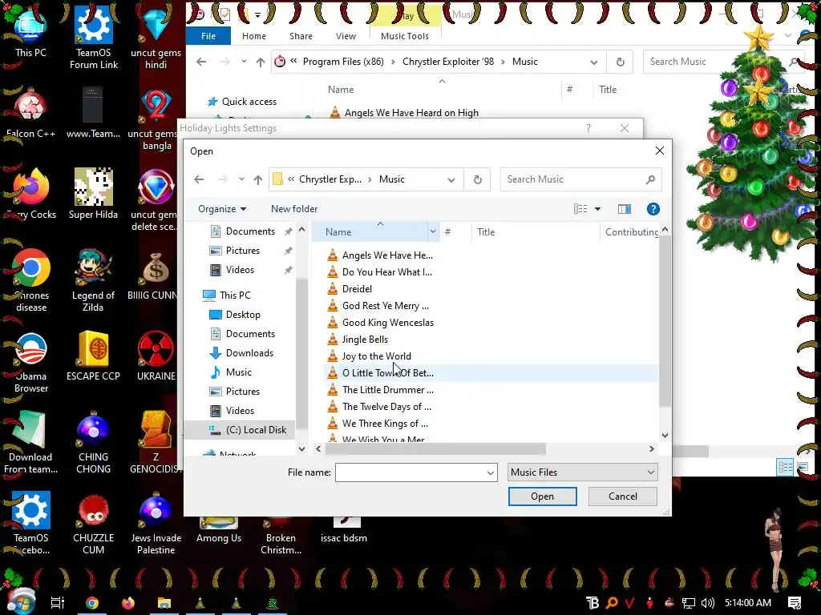
Task: Open Super Hilda desktop icon
Action: pos(93,195)
